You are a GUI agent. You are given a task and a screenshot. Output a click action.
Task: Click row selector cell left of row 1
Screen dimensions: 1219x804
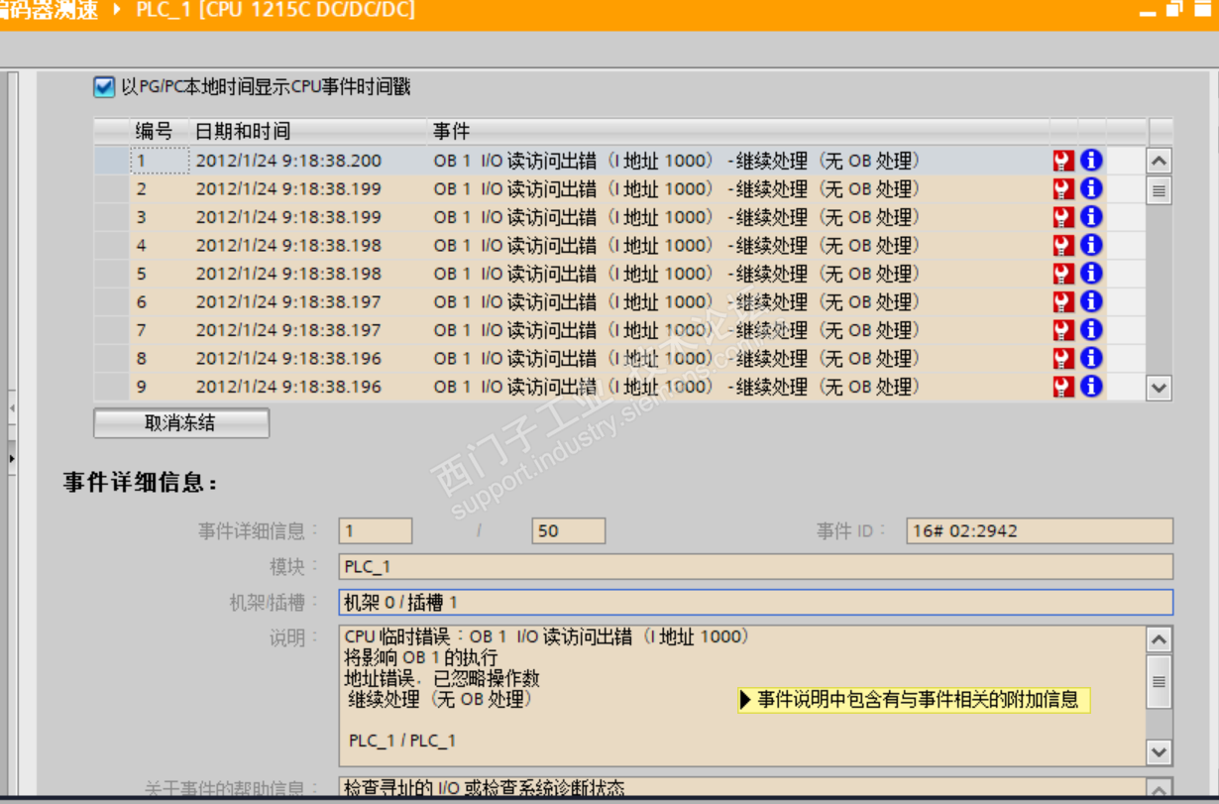coord(112,161)
